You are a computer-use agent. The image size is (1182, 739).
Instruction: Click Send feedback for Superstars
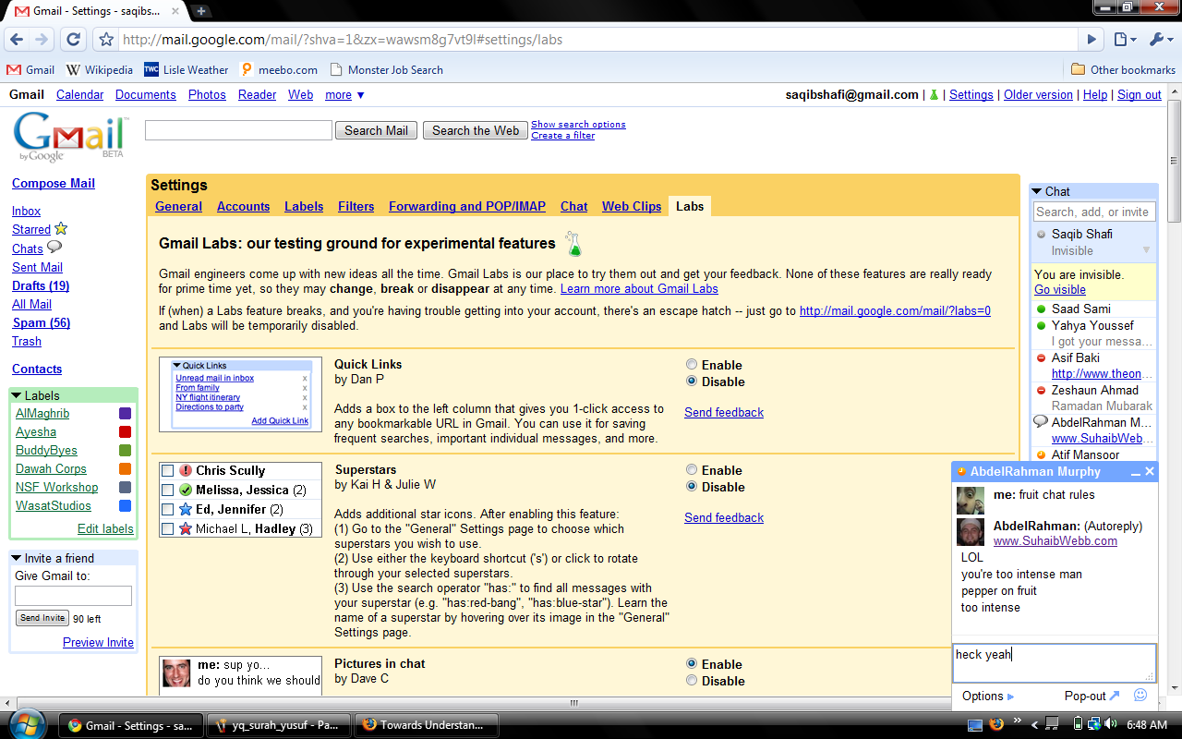point(724,517)
